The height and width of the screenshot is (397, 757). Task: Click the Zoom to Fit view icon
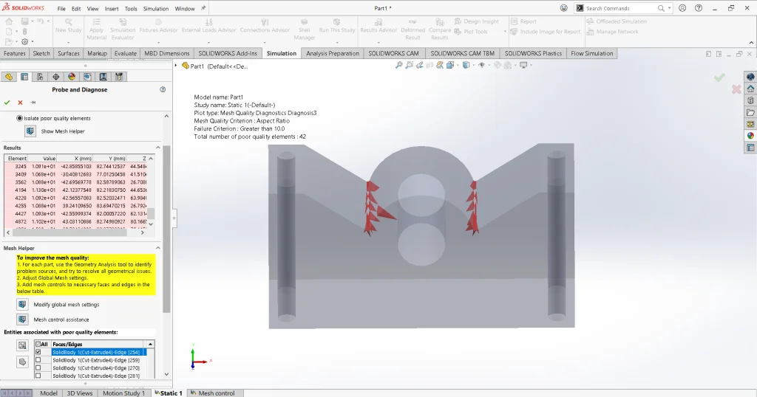point(398,65)
